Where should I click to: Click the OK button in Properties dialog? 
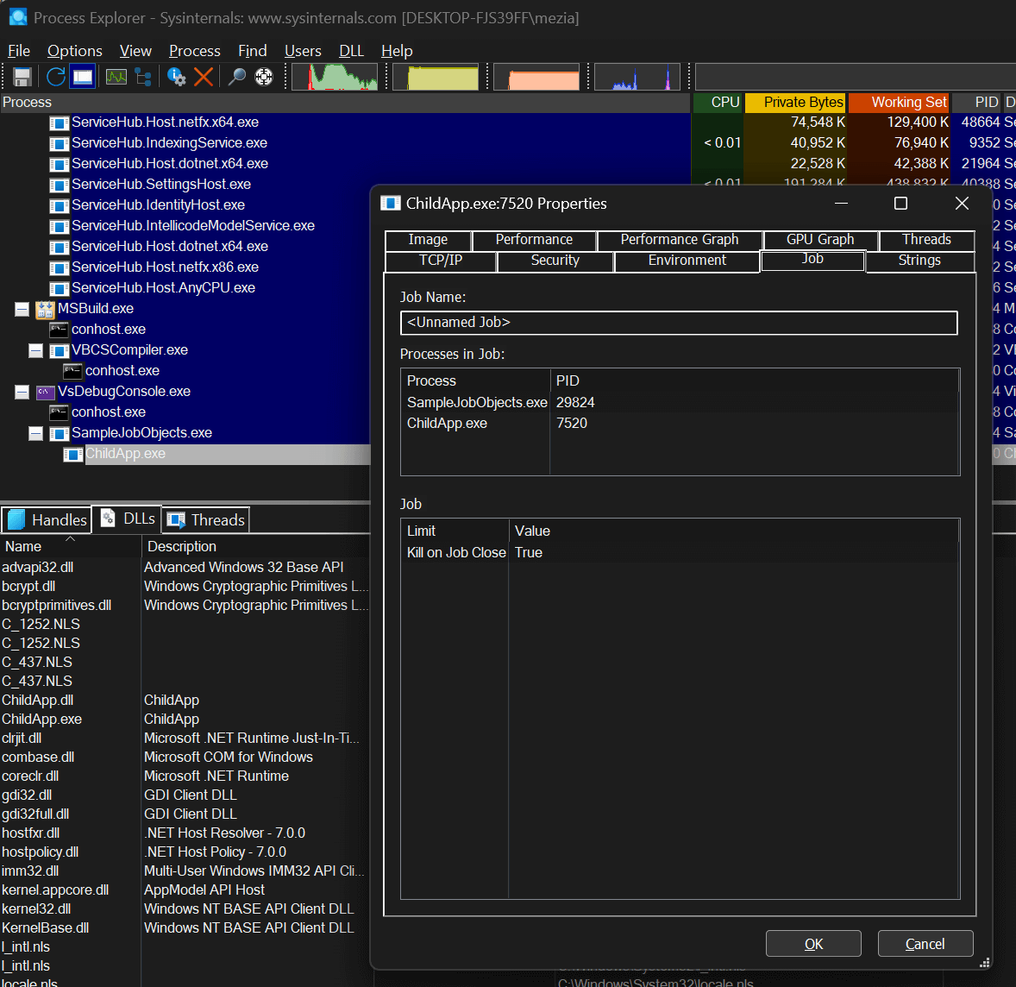pos(812,944)
